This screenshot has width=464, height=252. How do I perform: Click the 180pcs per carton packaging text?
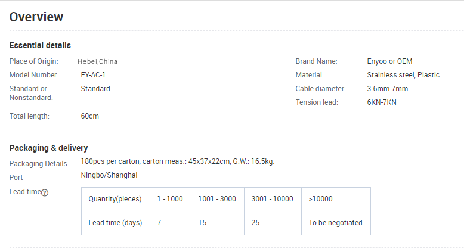click(x=178, y=161)
